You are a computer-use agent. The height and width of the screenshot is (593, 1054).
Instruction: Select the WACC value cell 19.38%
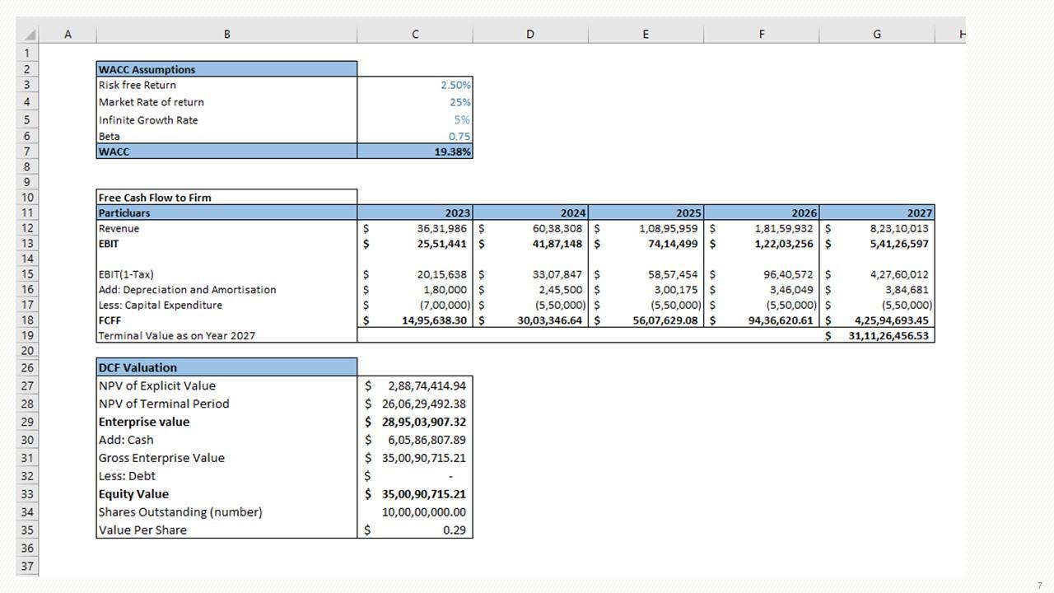(415, 152)
